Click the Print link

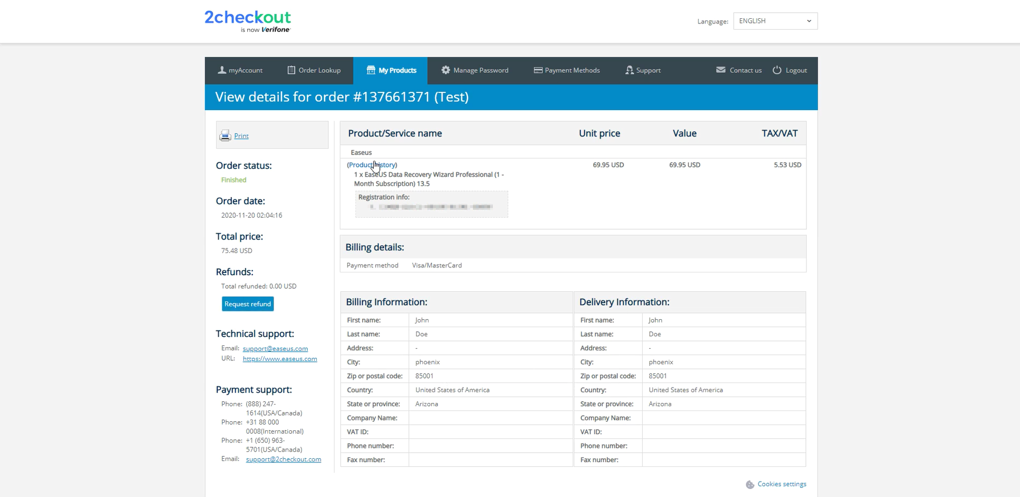[241, 136]
